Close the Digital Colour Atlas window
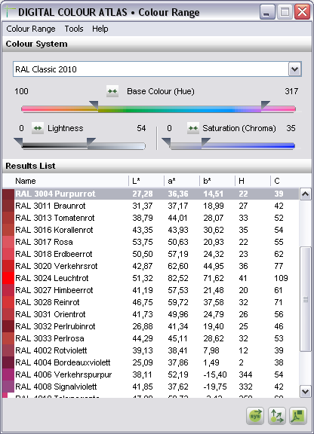 click(x=302, y=12)
